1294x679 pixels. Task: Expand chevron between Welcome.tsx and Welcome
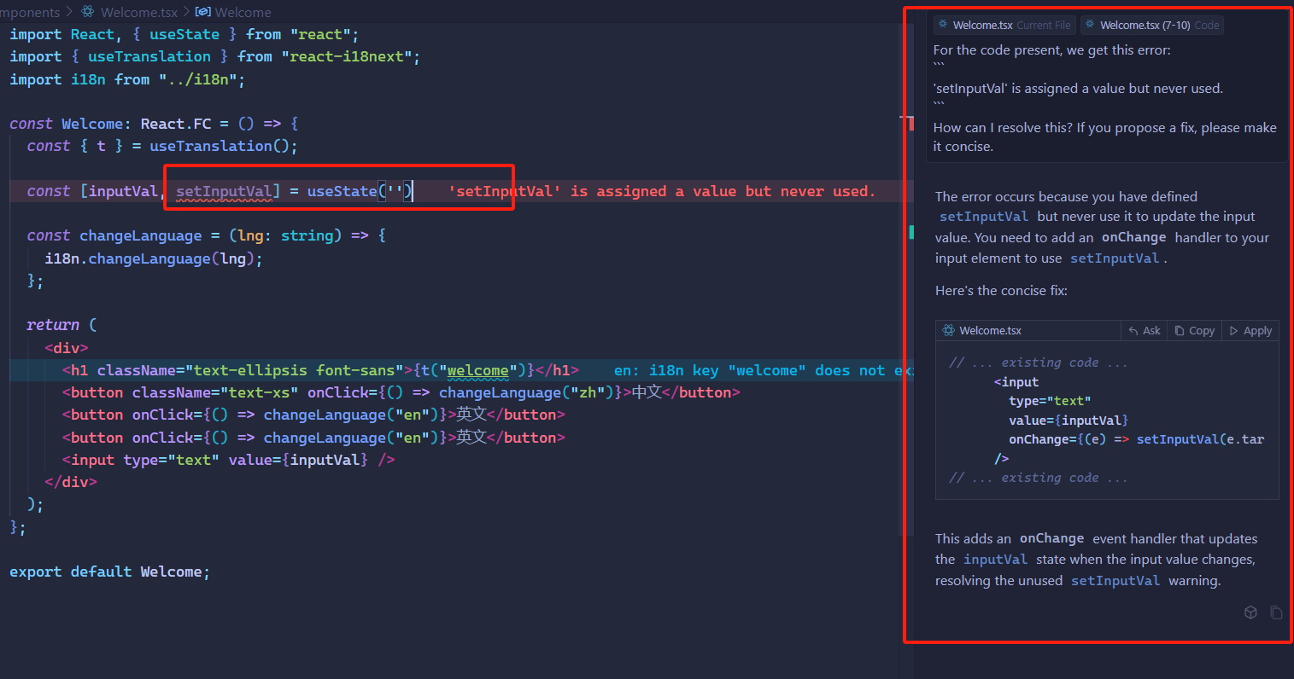tap(186, 12)
